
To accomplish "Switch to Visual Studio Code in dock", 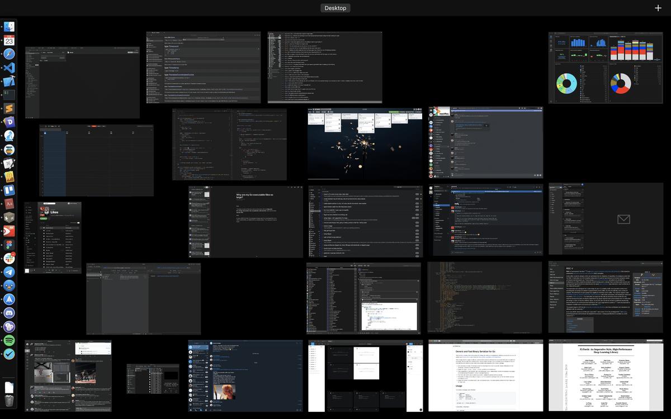I will [9, 68].
